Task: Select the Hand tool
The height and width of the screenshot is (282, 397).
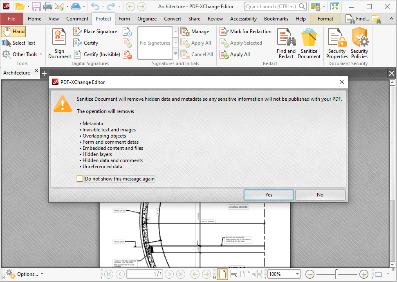Action: click(13, 32)
